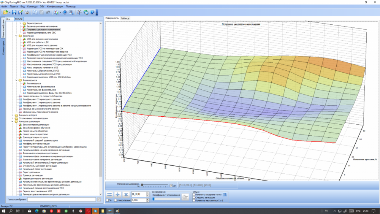This screenshot has width=380, height=214.
Task: Collapse the 'Контроль детонации' folder
Action: [13, 122]
